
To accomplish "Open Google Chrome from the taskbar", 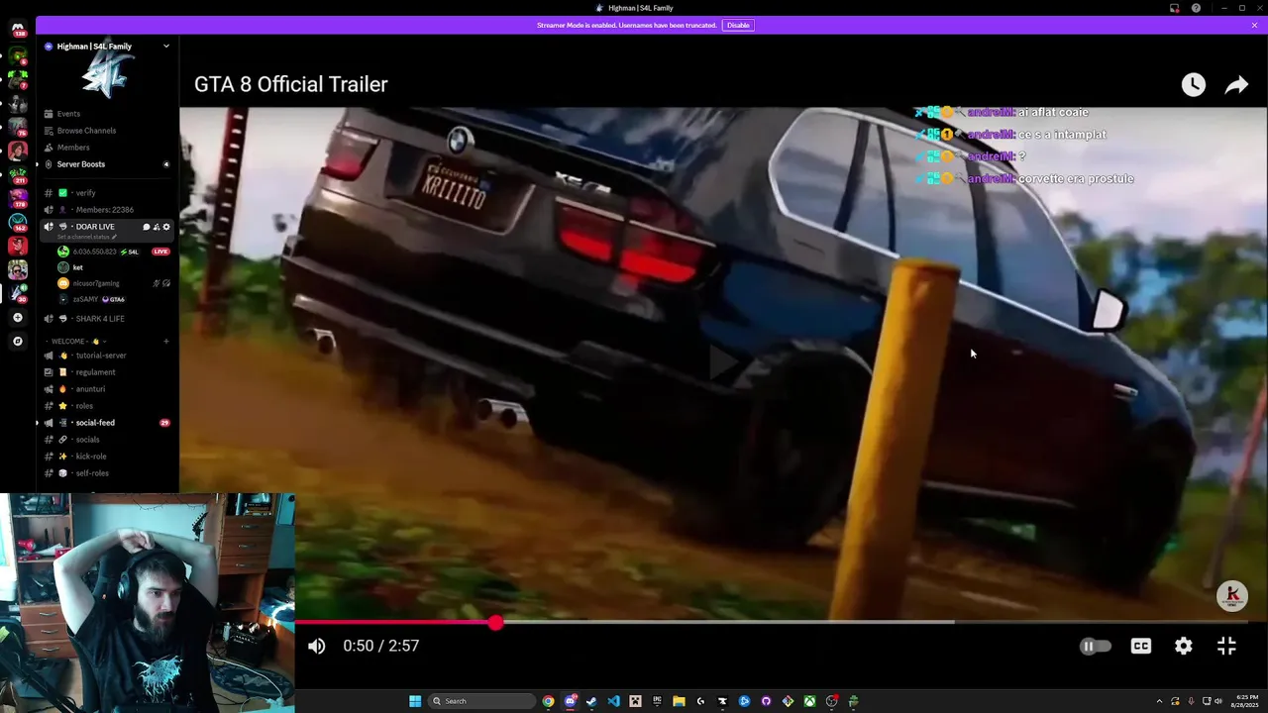I will point(548,701).
